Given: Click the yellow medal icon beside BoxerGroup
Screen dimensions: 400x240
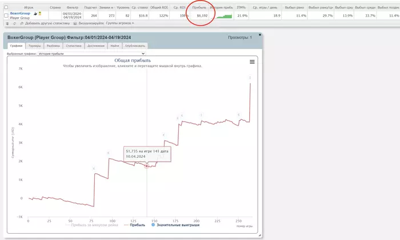Looking at the screenshot, I should click(40, 14).
